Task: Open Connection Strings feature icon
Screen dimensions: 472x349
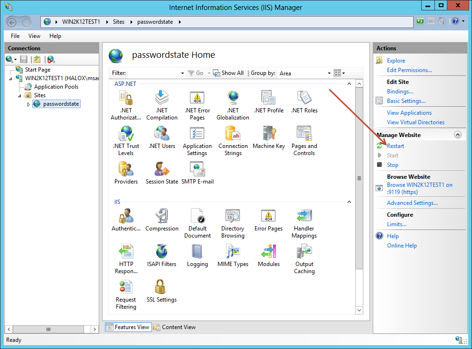Action: [233, 134]
